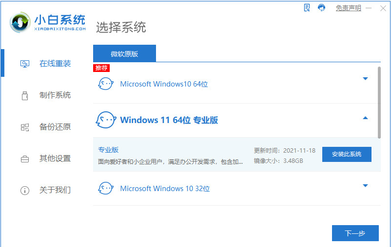Click the mascot icon beside Windows10 64位

[106, 84]
